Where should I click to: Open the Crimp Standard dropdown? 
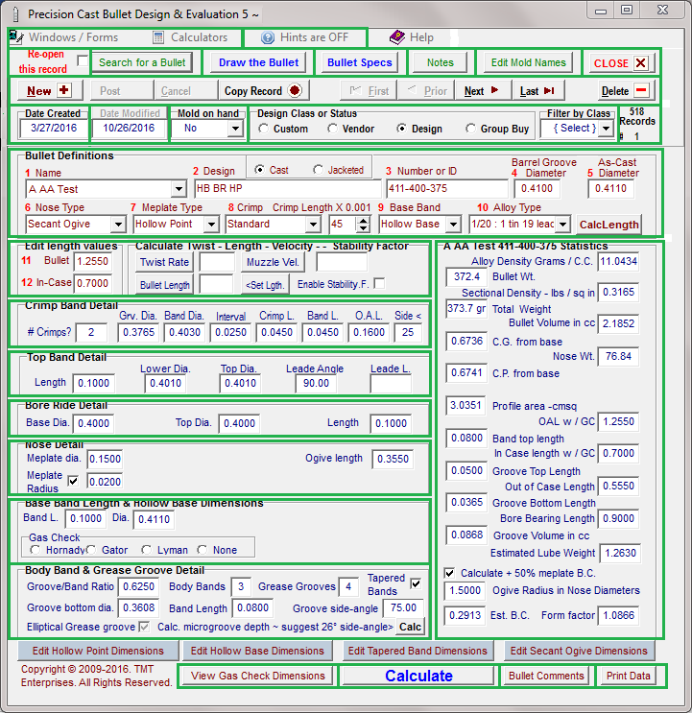(312, 225)
